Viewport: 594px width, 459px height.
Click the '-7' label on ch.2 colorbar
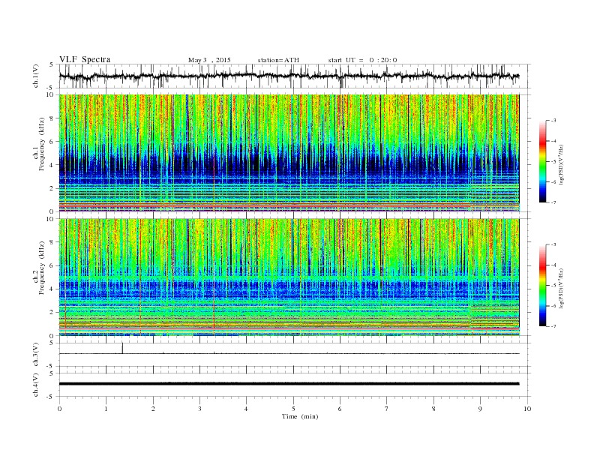[553, 326]
